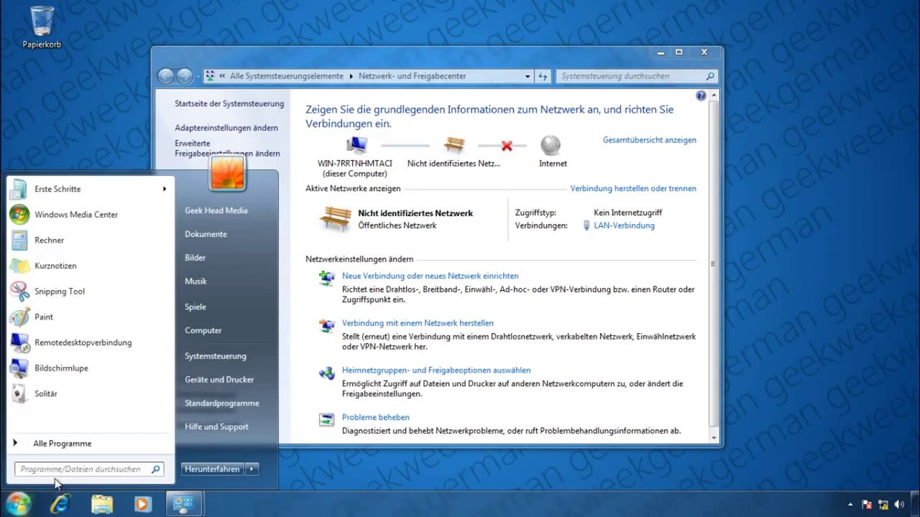Go to Startseite der Systemsteuerung
The height and width of the screenshot is (517, 920).
click(229, 103)
